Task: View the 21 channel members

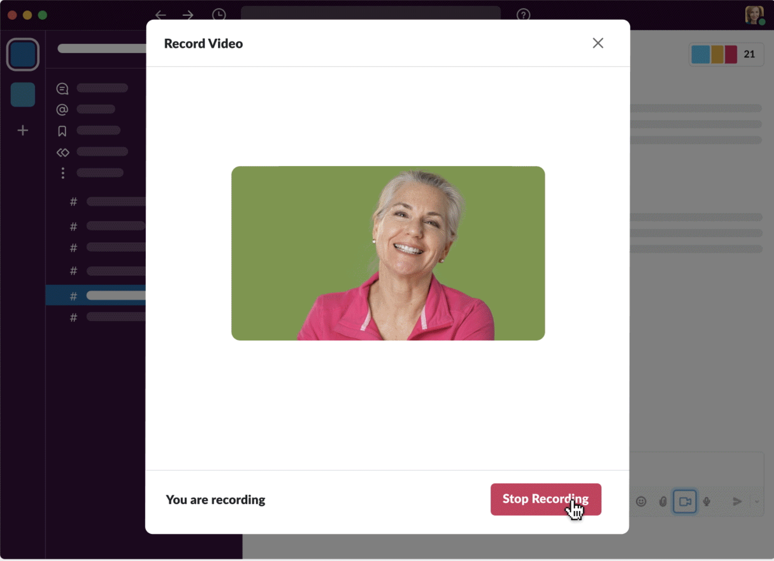Action: click(726, 54)
